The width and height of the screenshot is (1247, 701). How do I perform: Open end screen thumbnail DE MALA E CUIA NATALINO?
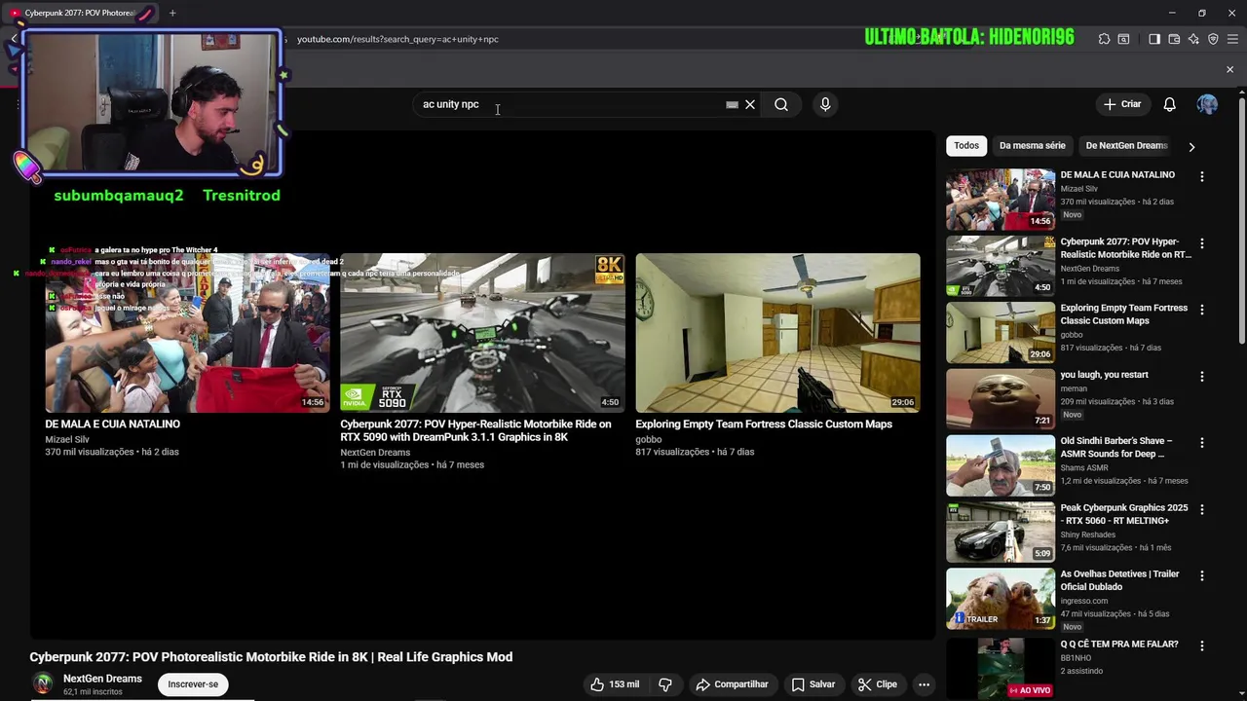pyautogui.click(x=187, y=333)
